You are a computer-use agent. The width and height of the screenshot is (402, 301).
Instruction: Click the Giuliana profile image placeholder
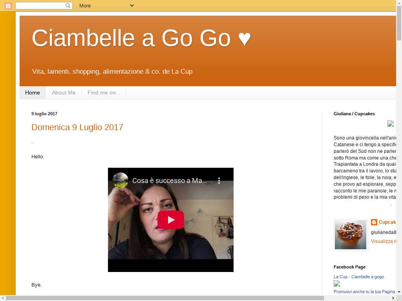tap(390, 123)
